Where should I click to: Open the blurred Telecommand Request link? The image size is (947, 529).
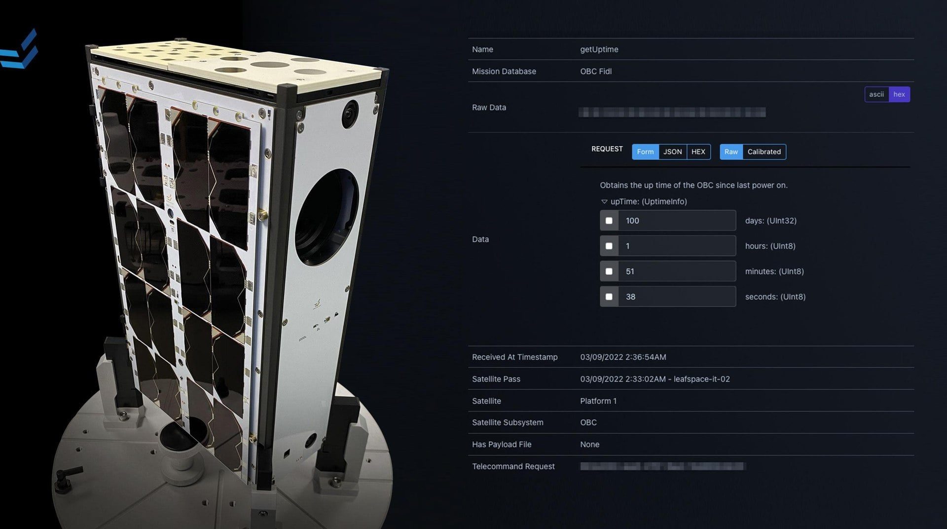point(663,466)
